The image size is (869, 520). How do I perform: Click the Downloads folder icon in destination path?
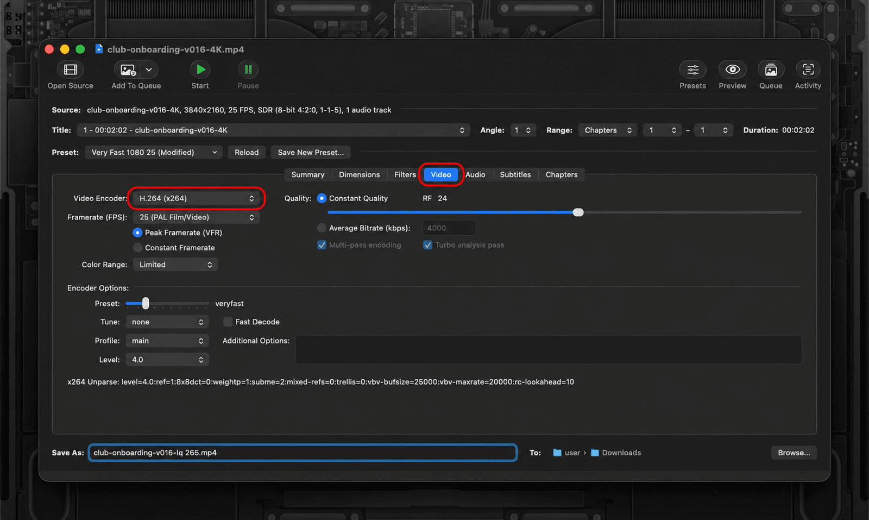pos(595,453)
